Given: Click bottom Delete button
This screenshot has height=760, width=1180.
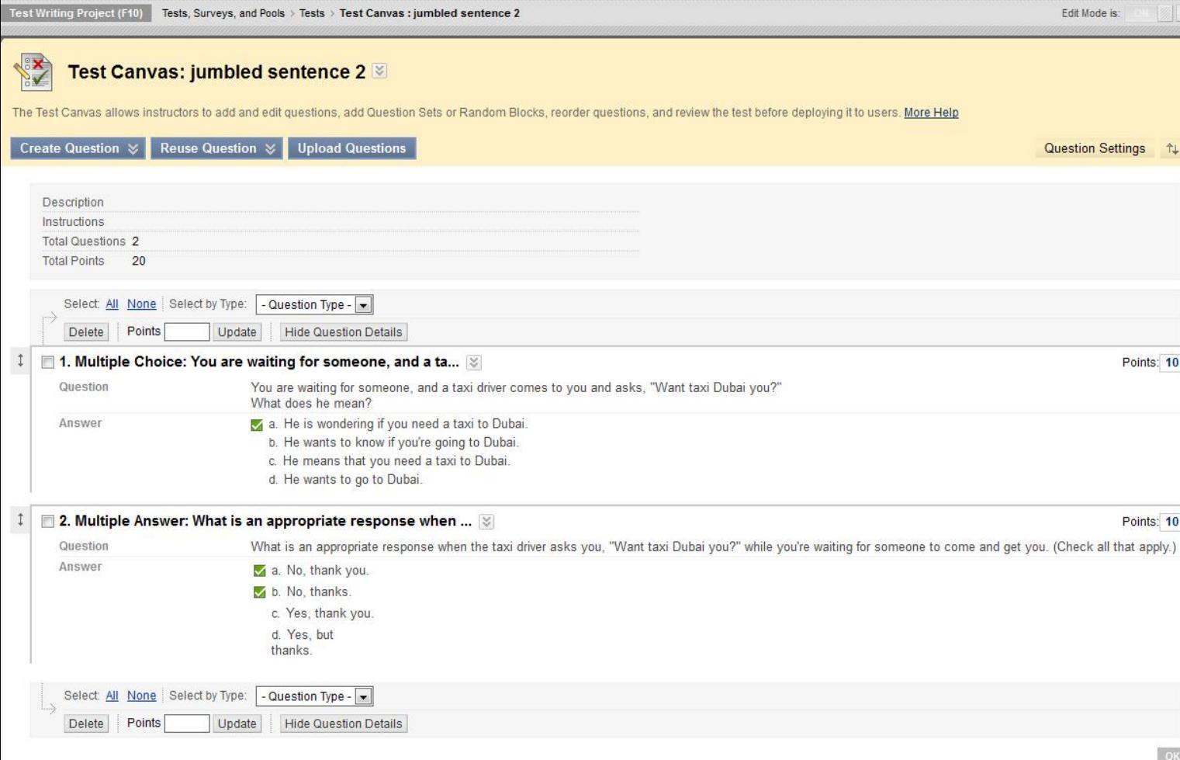Looking at the screenshot, I should click(x=86, y=724).
